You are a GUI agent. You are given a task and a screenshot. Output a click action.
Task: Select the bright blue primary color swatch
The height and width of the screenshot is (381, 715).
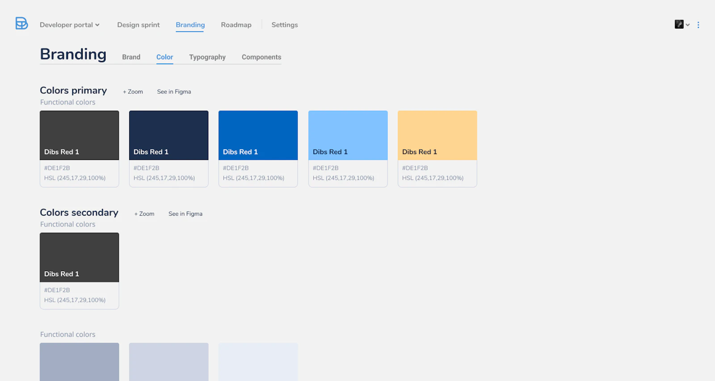(258, 135)
